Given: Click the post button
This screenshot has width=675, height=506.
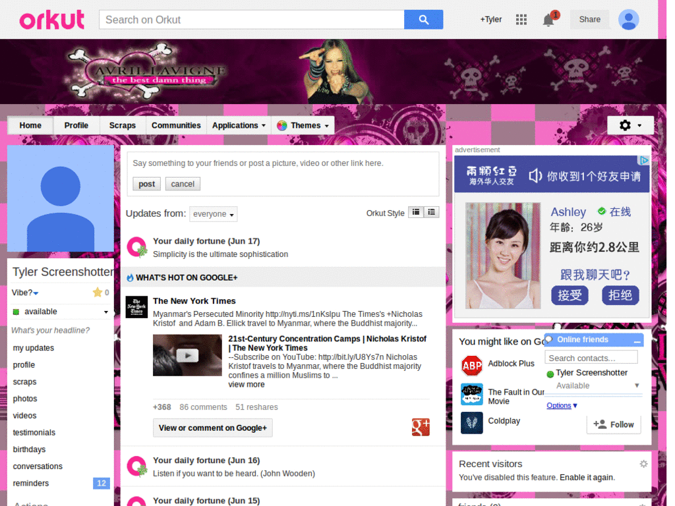Looking at the screenshot, I should (x=146, y=184).
